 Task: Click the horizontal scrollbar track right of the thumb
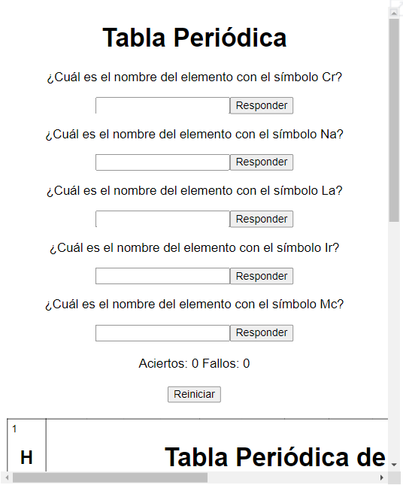point(292,477)
